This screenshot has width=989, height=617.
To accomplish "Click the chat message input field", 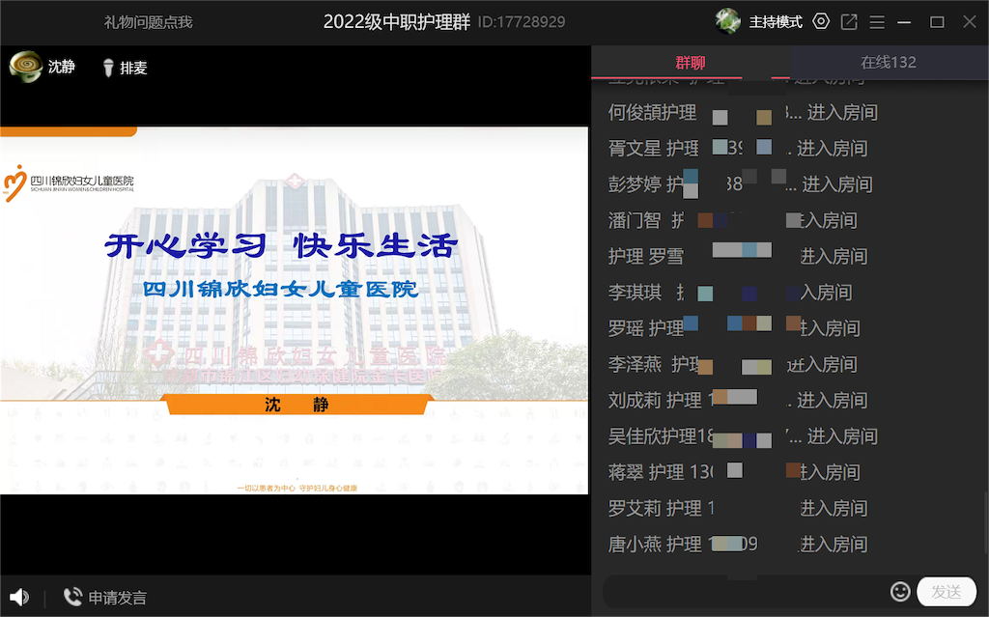I will 745,592.
